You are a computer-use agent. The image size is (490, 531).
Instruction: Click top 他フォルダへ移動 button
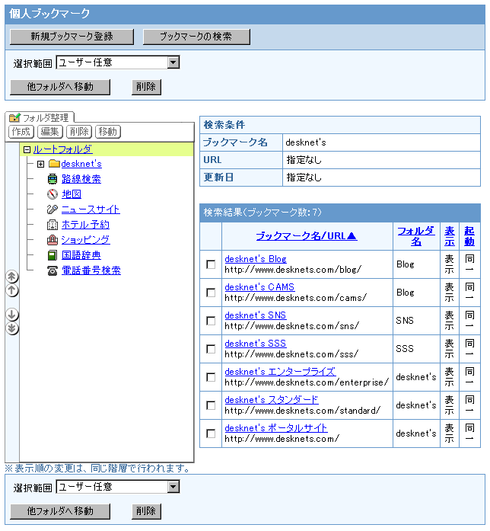pos(60,87)
